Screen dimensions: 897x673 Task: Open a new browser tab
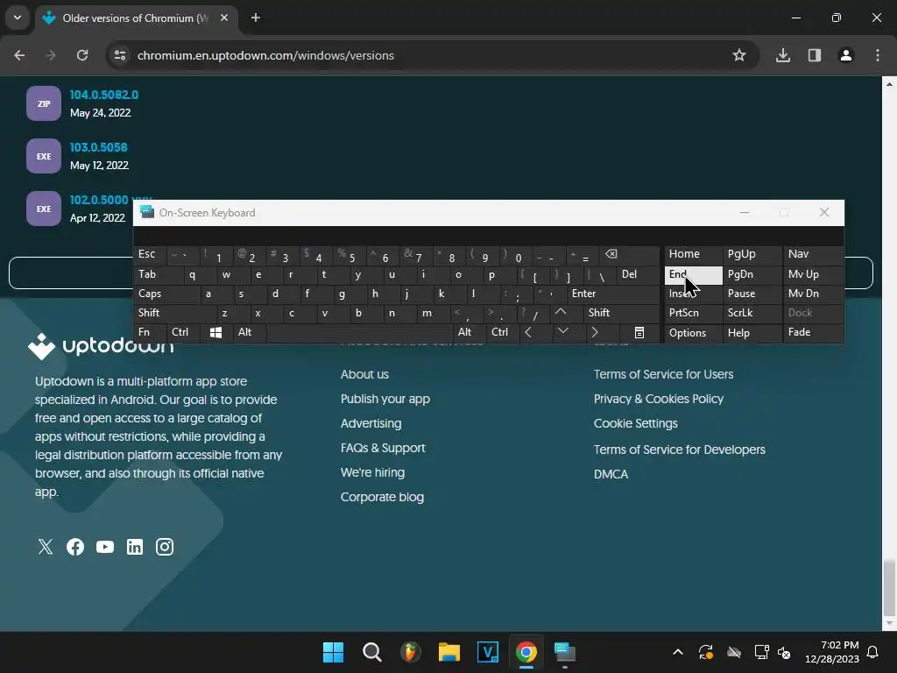[256, 18]
